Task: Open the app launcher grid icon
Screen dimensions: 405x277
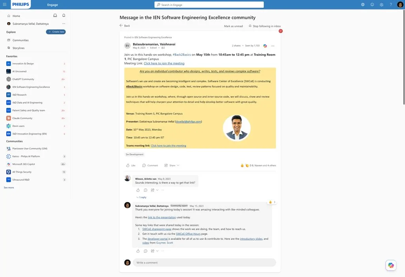Action: pyautogui.click(x=5, y=4)
